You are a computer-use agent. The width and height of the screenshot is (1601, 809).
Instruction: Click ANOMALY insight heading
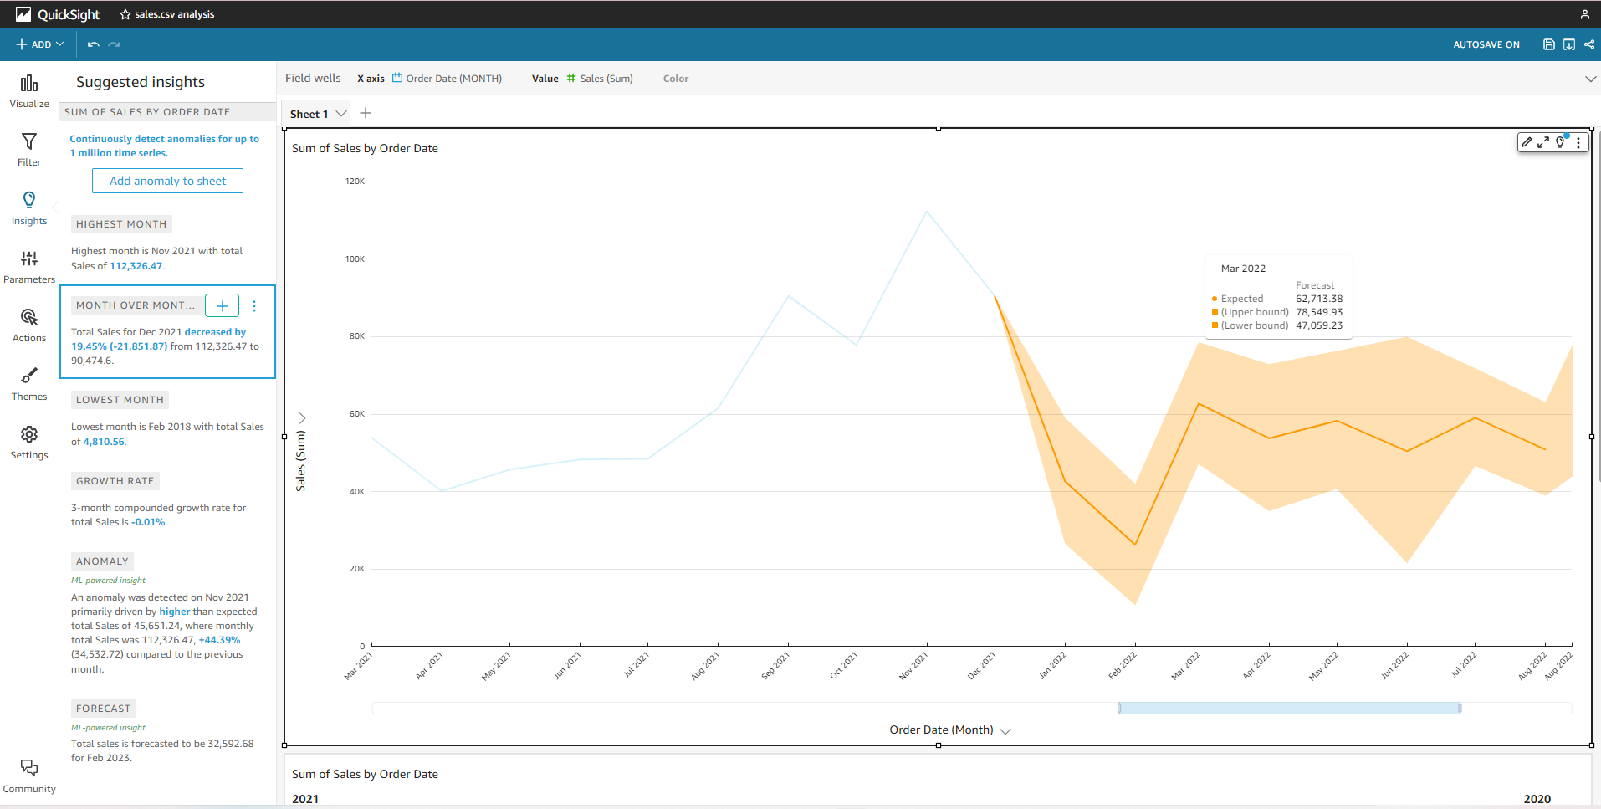[102, 561]
